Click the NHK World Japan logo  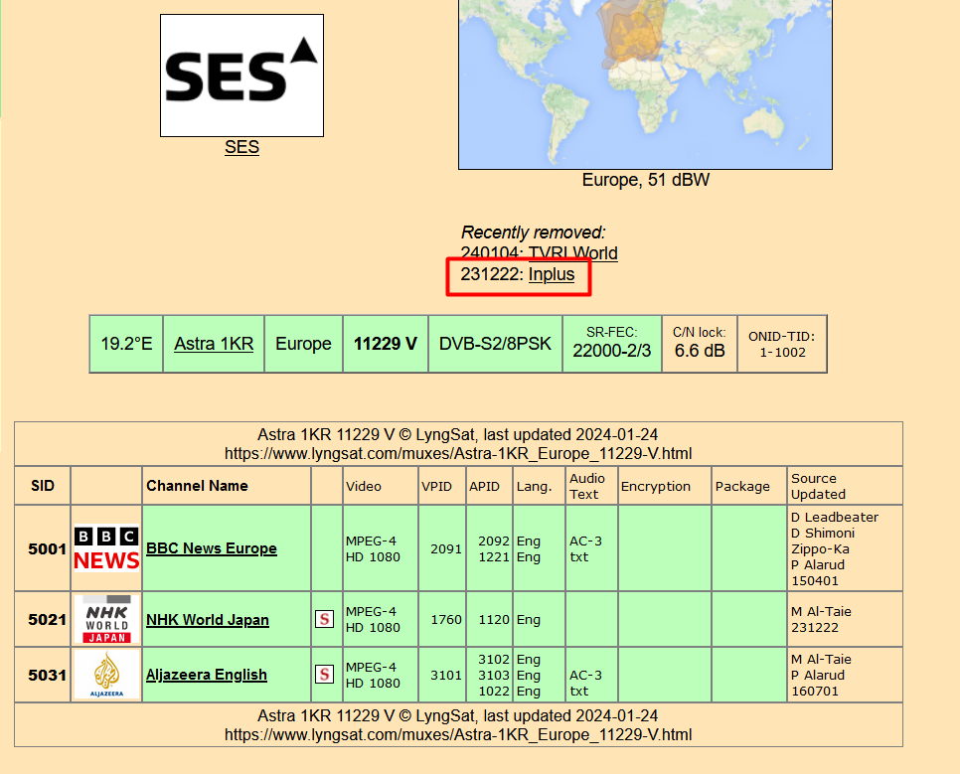[106, 619]
